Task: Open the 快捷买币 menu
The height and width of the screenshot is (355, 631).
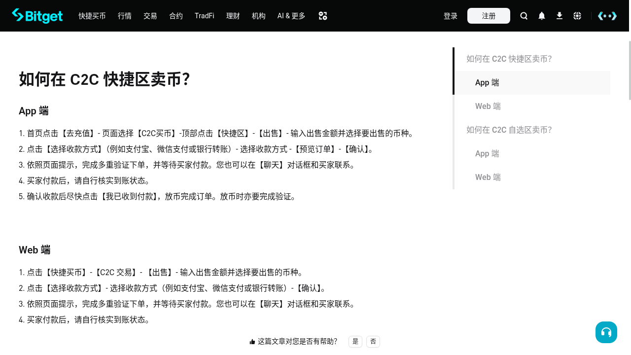Action: coord(92,16)
